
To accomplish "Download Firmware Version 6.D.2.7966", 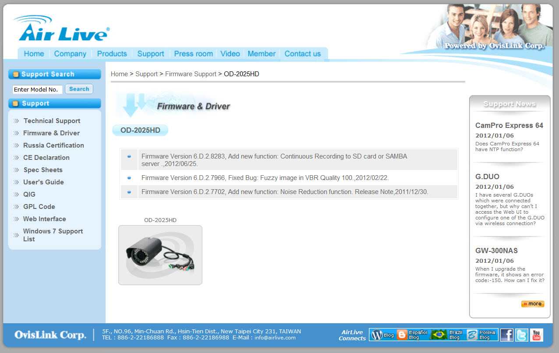I will coord(265,178).
